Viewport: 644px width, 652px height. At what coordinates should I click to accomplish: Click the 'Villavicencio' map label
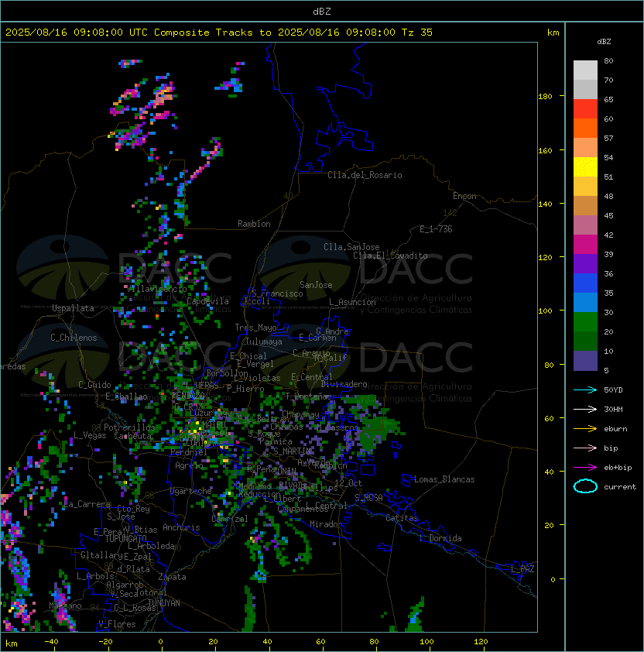[156, 289]
